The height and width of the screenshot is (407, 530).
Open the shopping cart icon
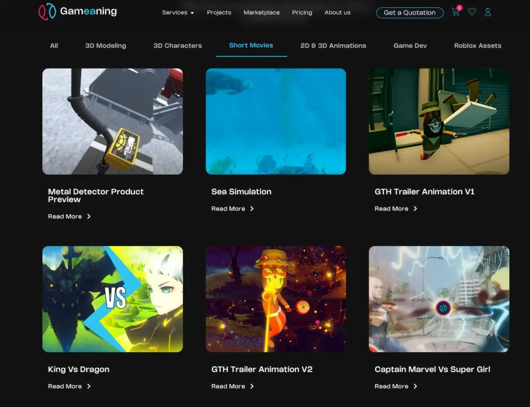coord(455,12)
